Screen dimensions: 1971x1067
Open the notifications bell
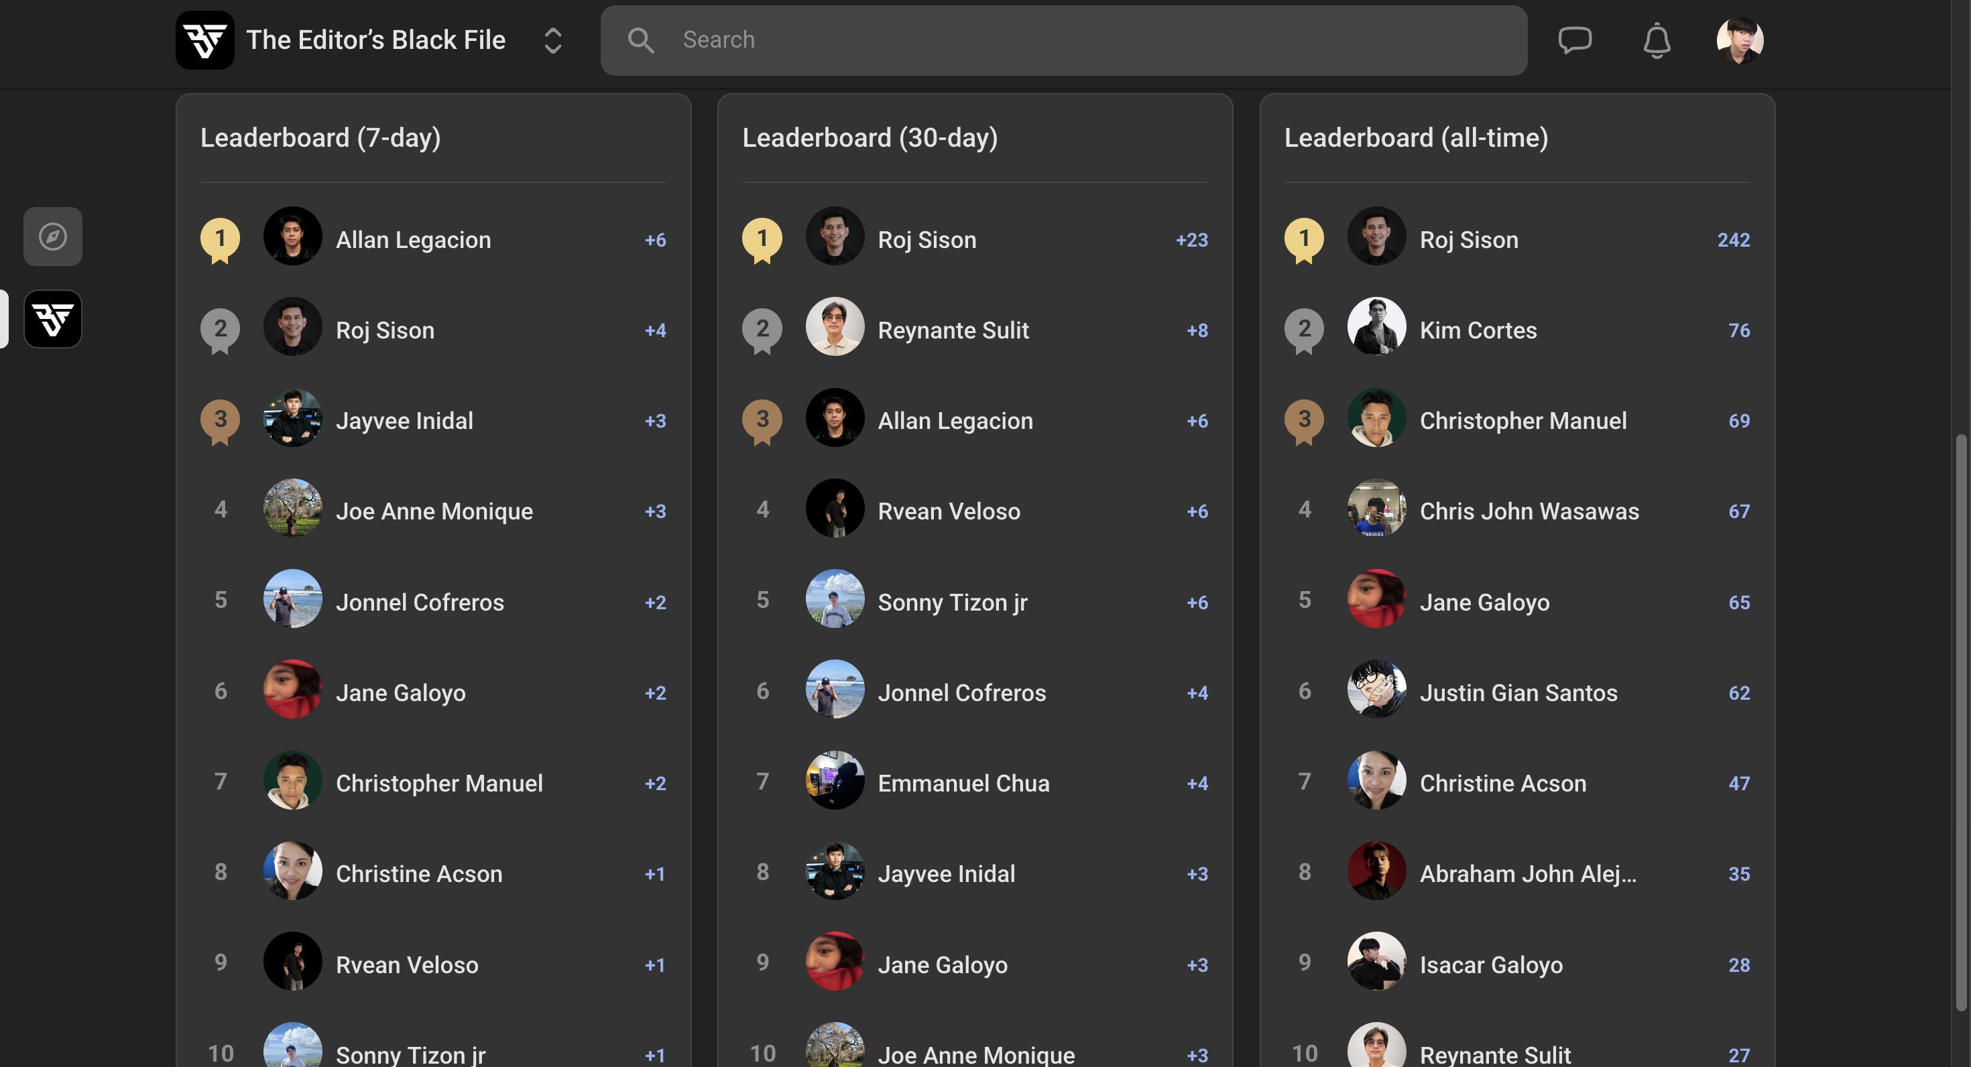coord(1657,40)
